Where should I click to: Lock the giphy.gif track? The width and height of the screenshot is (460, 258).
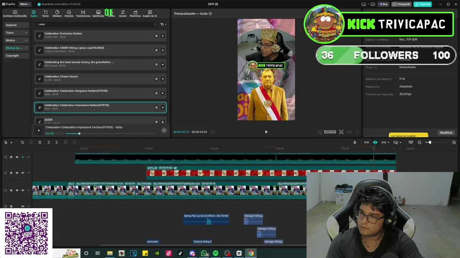tap(11, 173)
